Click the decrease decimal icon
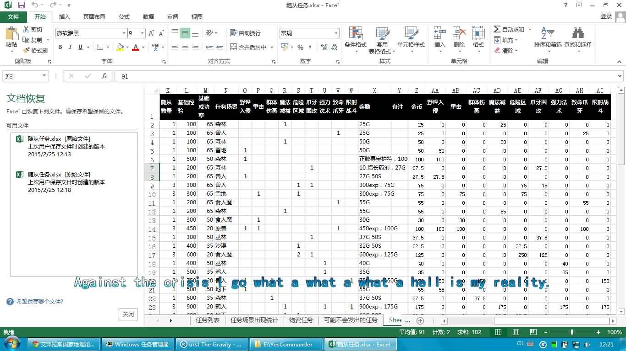 click(335, 47)
